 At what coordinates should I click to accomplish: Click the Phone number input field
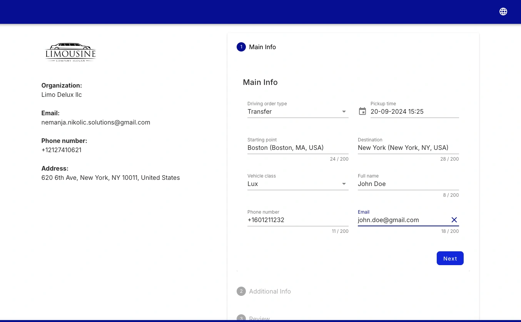(x=297, y=220)
